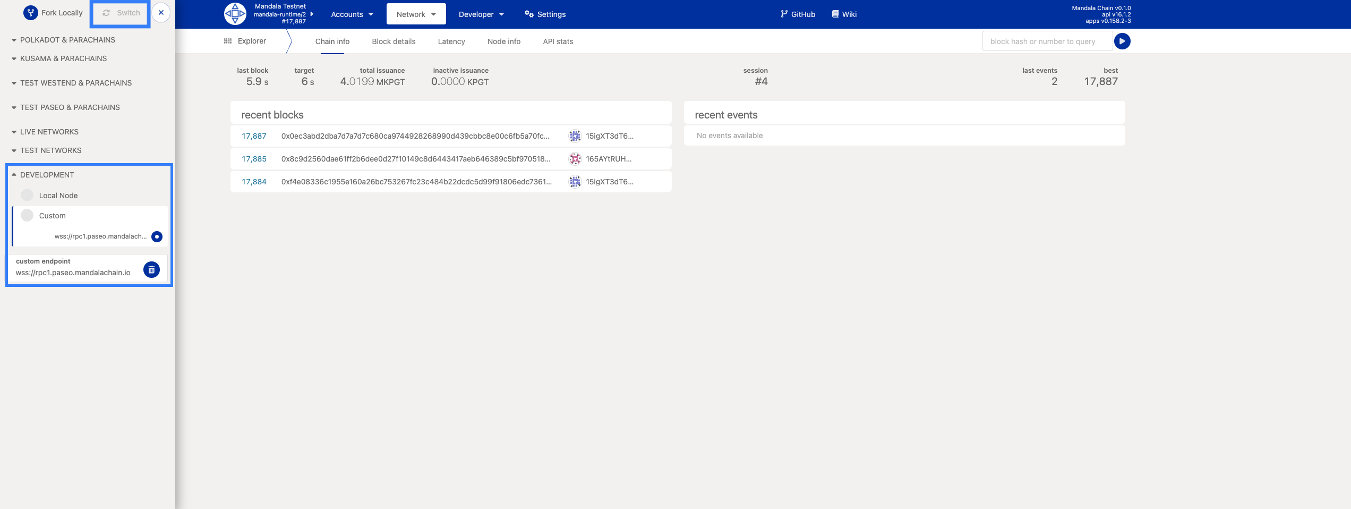Click the arrow beside mandala-runtime/2
The width and height of the screenshot is (1351, 509).
312,14
